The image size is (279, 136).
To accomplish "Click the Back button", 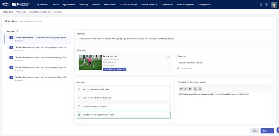I will point(255,131).
